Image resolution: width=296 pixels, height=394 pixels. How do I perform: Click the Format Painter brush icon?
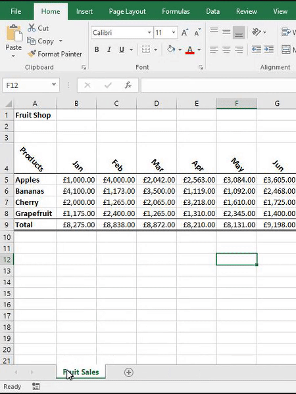[32, 54]
